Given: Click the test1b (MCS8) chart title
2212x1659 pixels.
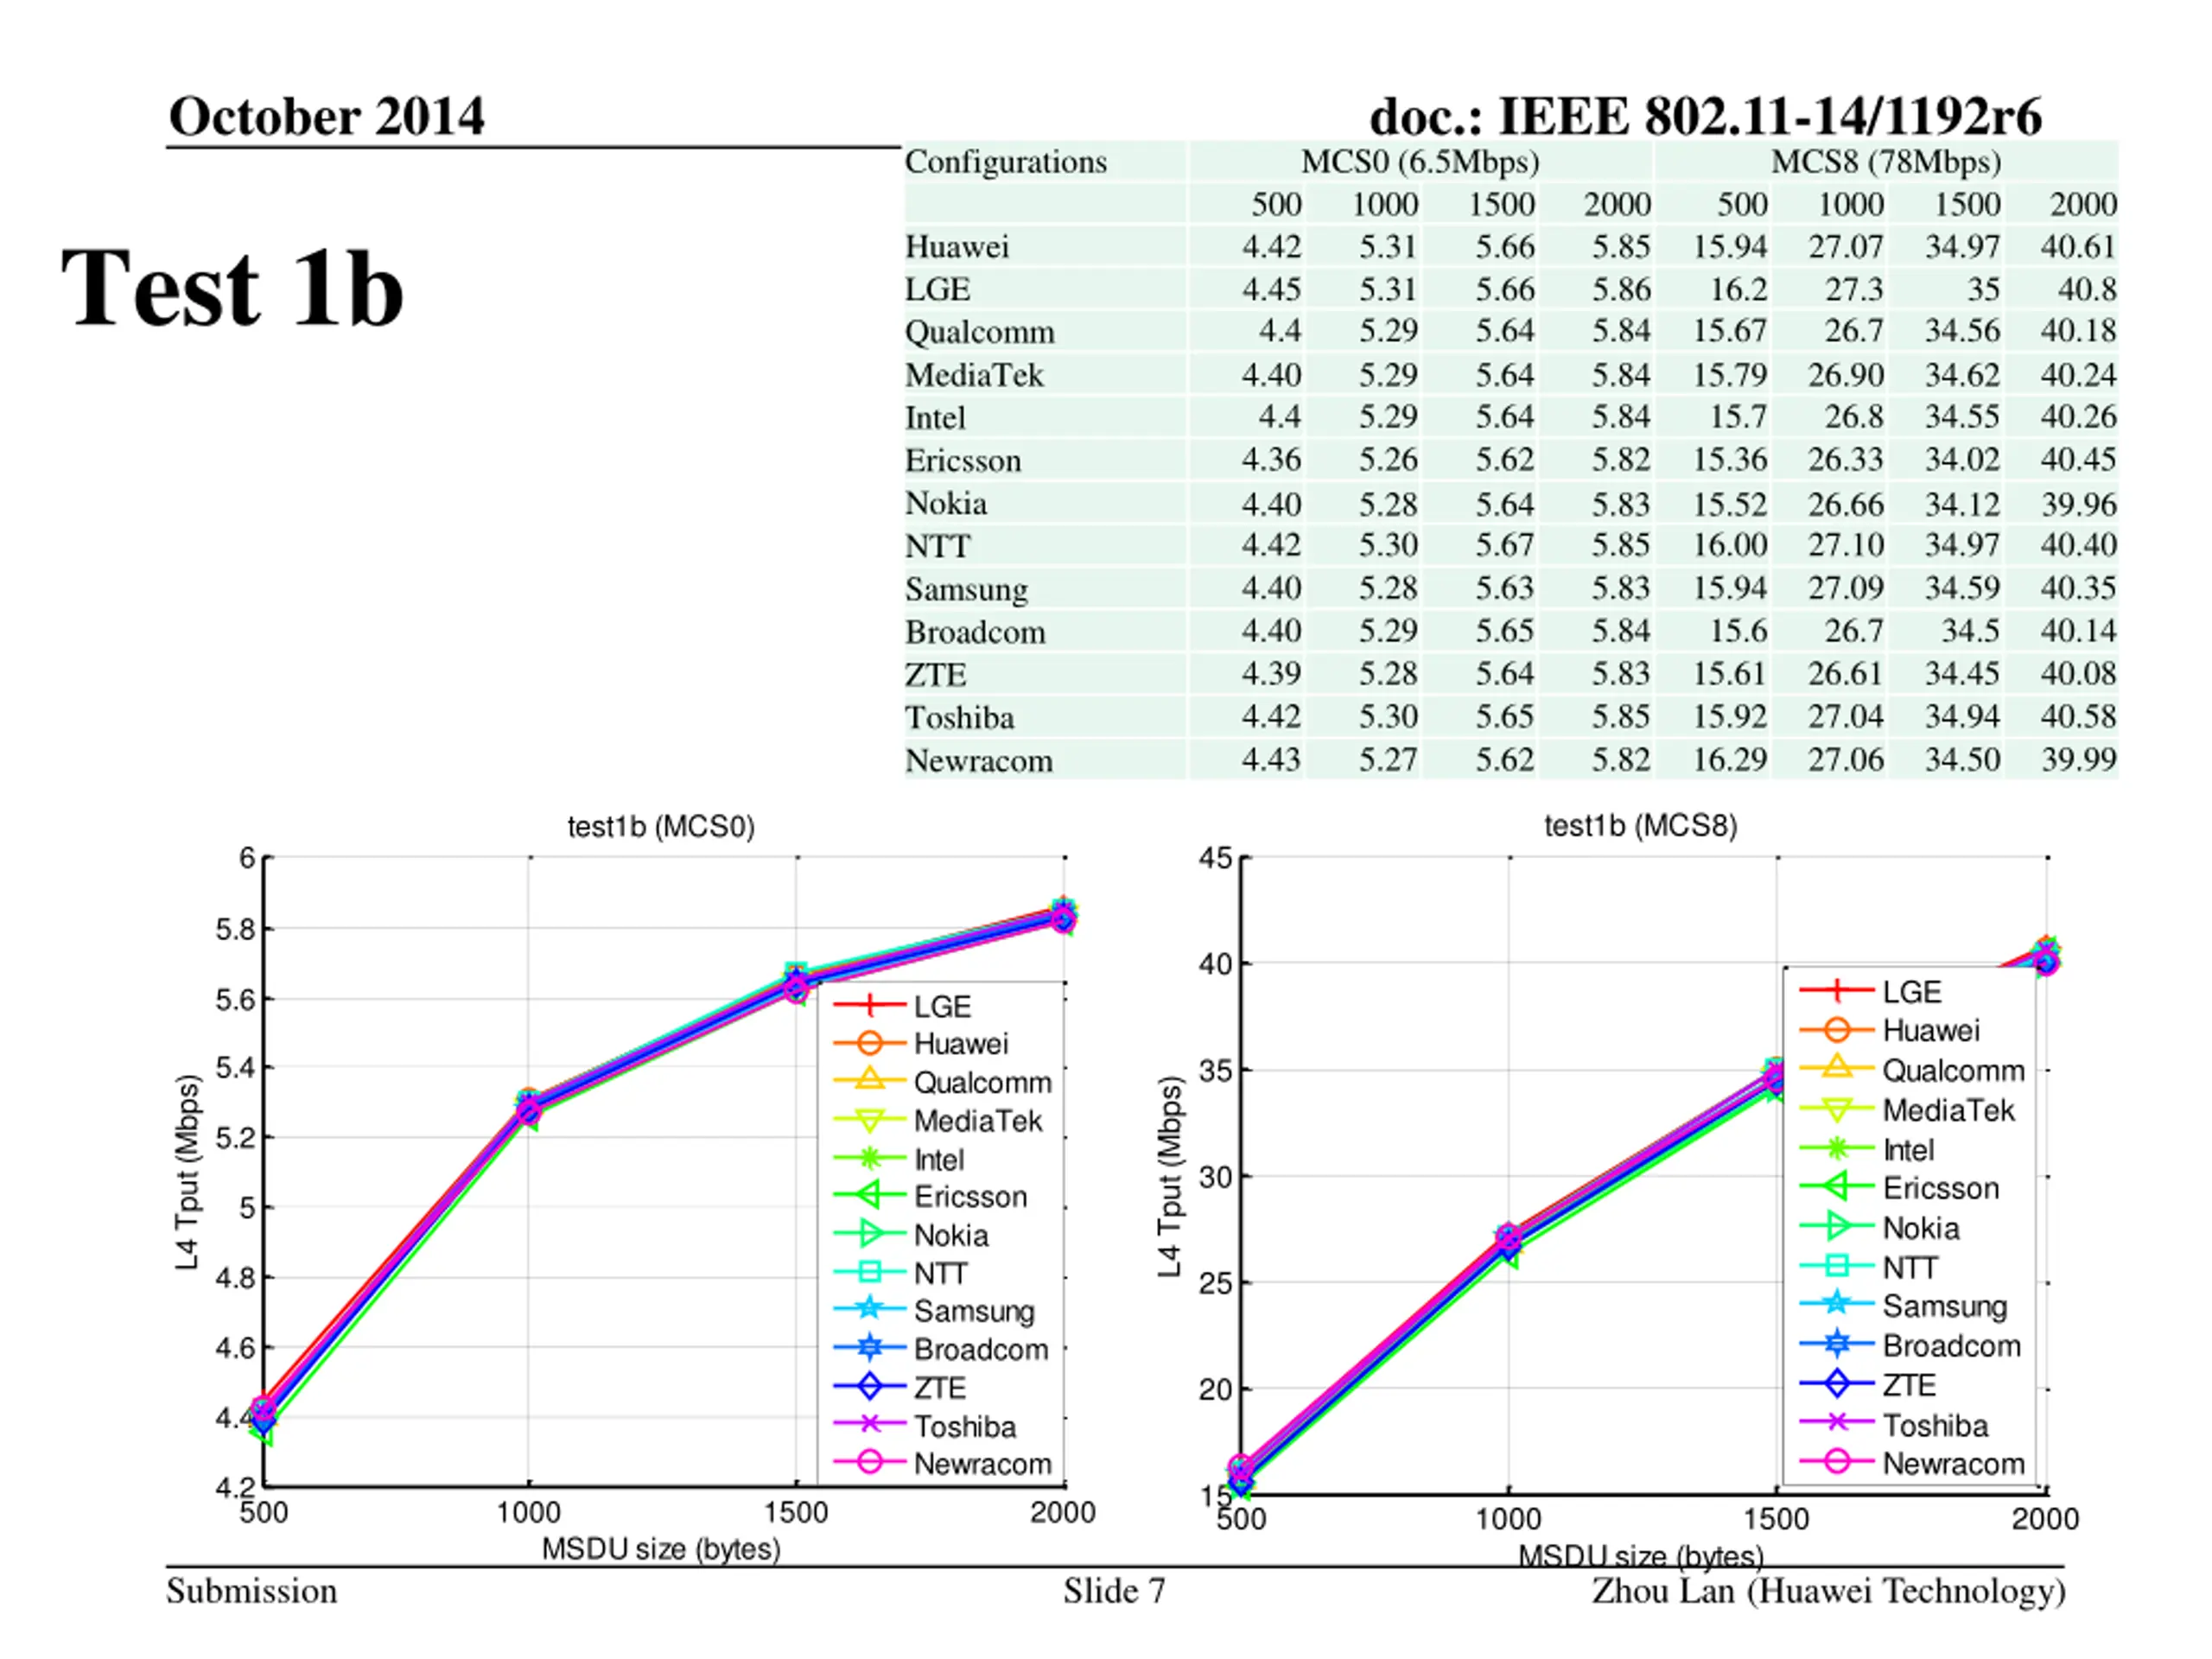Looking at the screenshot, I should 1640,826.
